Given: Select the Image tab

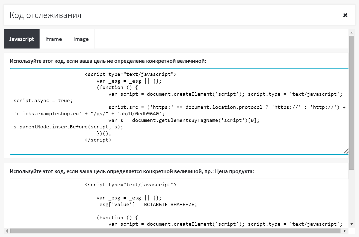Looking at the screenshot, I should pos(81,39).
